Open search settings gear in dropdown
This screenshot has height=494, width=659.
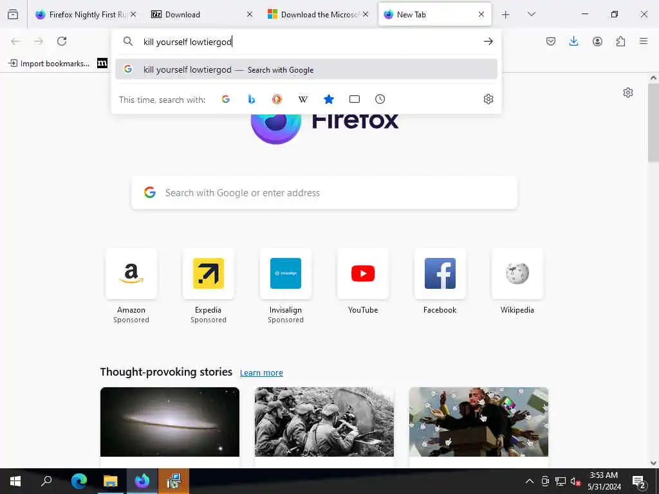coord(488,99)
